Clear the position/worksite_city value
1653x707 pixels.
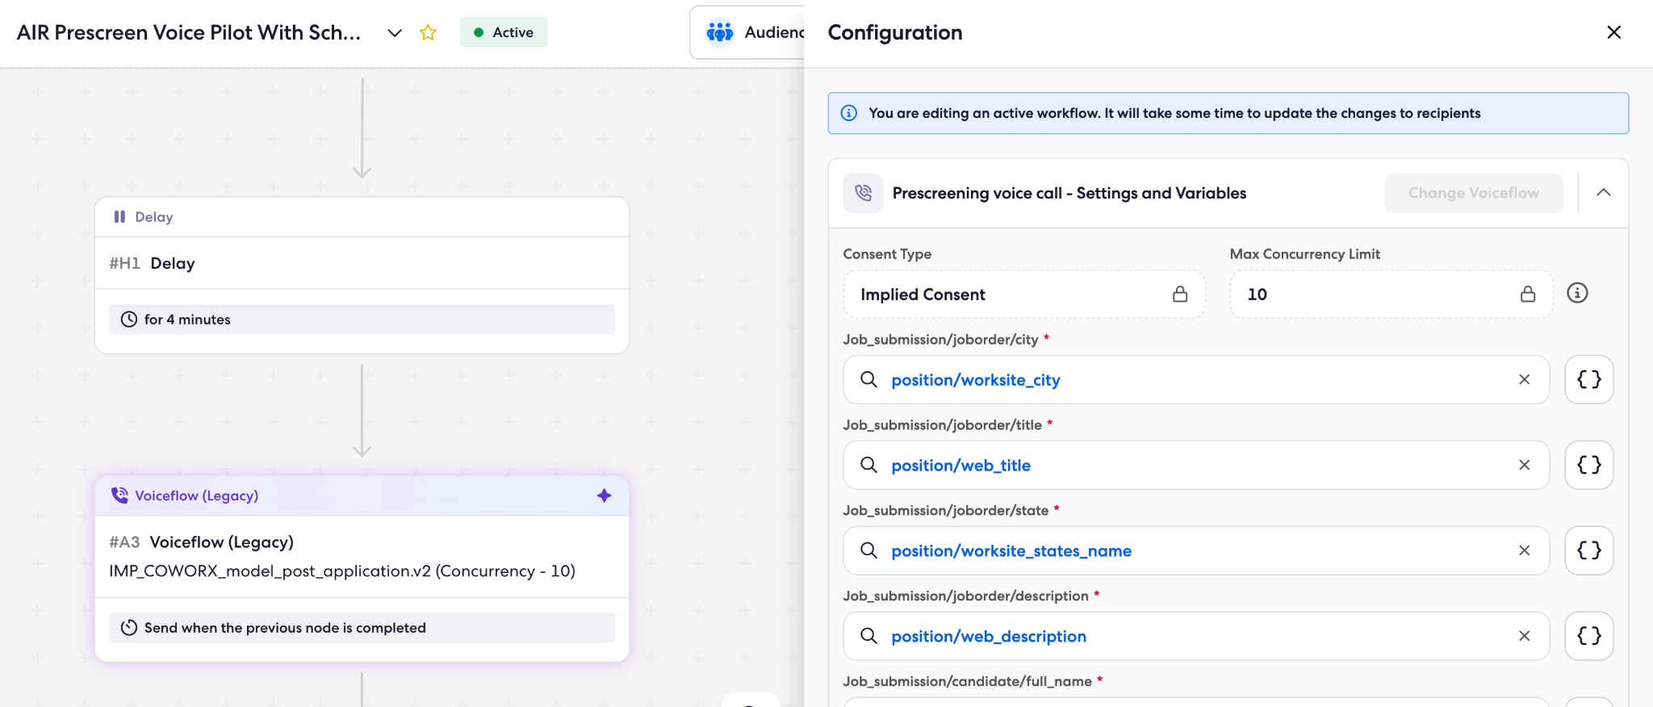tap(1525, 379)
